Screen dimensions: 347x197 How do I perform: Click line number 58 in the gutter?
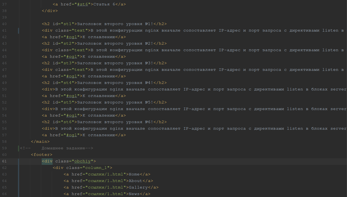pyautogui.click(x=4, y=142)
